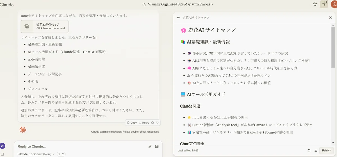Close the 遊花AIサイトマップ artifact panel
This screenshot has height=157, width=337.
click(330, 17)
